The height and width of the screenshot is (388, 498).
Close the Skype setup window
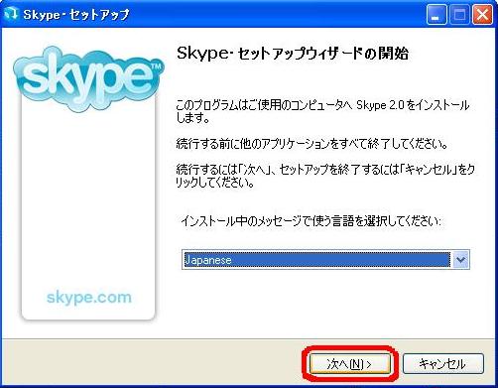tap(482, 15)
